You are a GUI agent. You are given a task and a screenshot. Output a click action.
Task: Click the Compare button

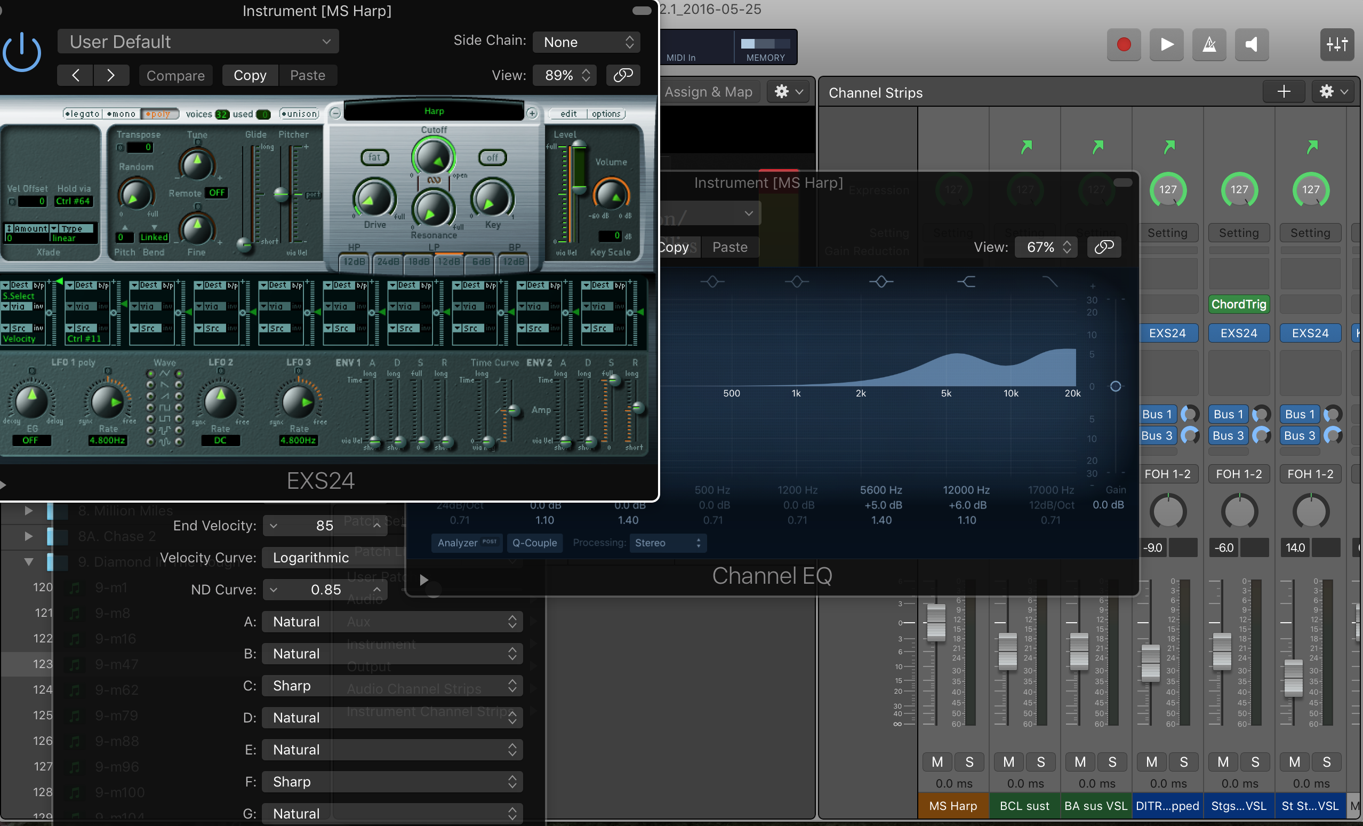click(x=175, y=75)
